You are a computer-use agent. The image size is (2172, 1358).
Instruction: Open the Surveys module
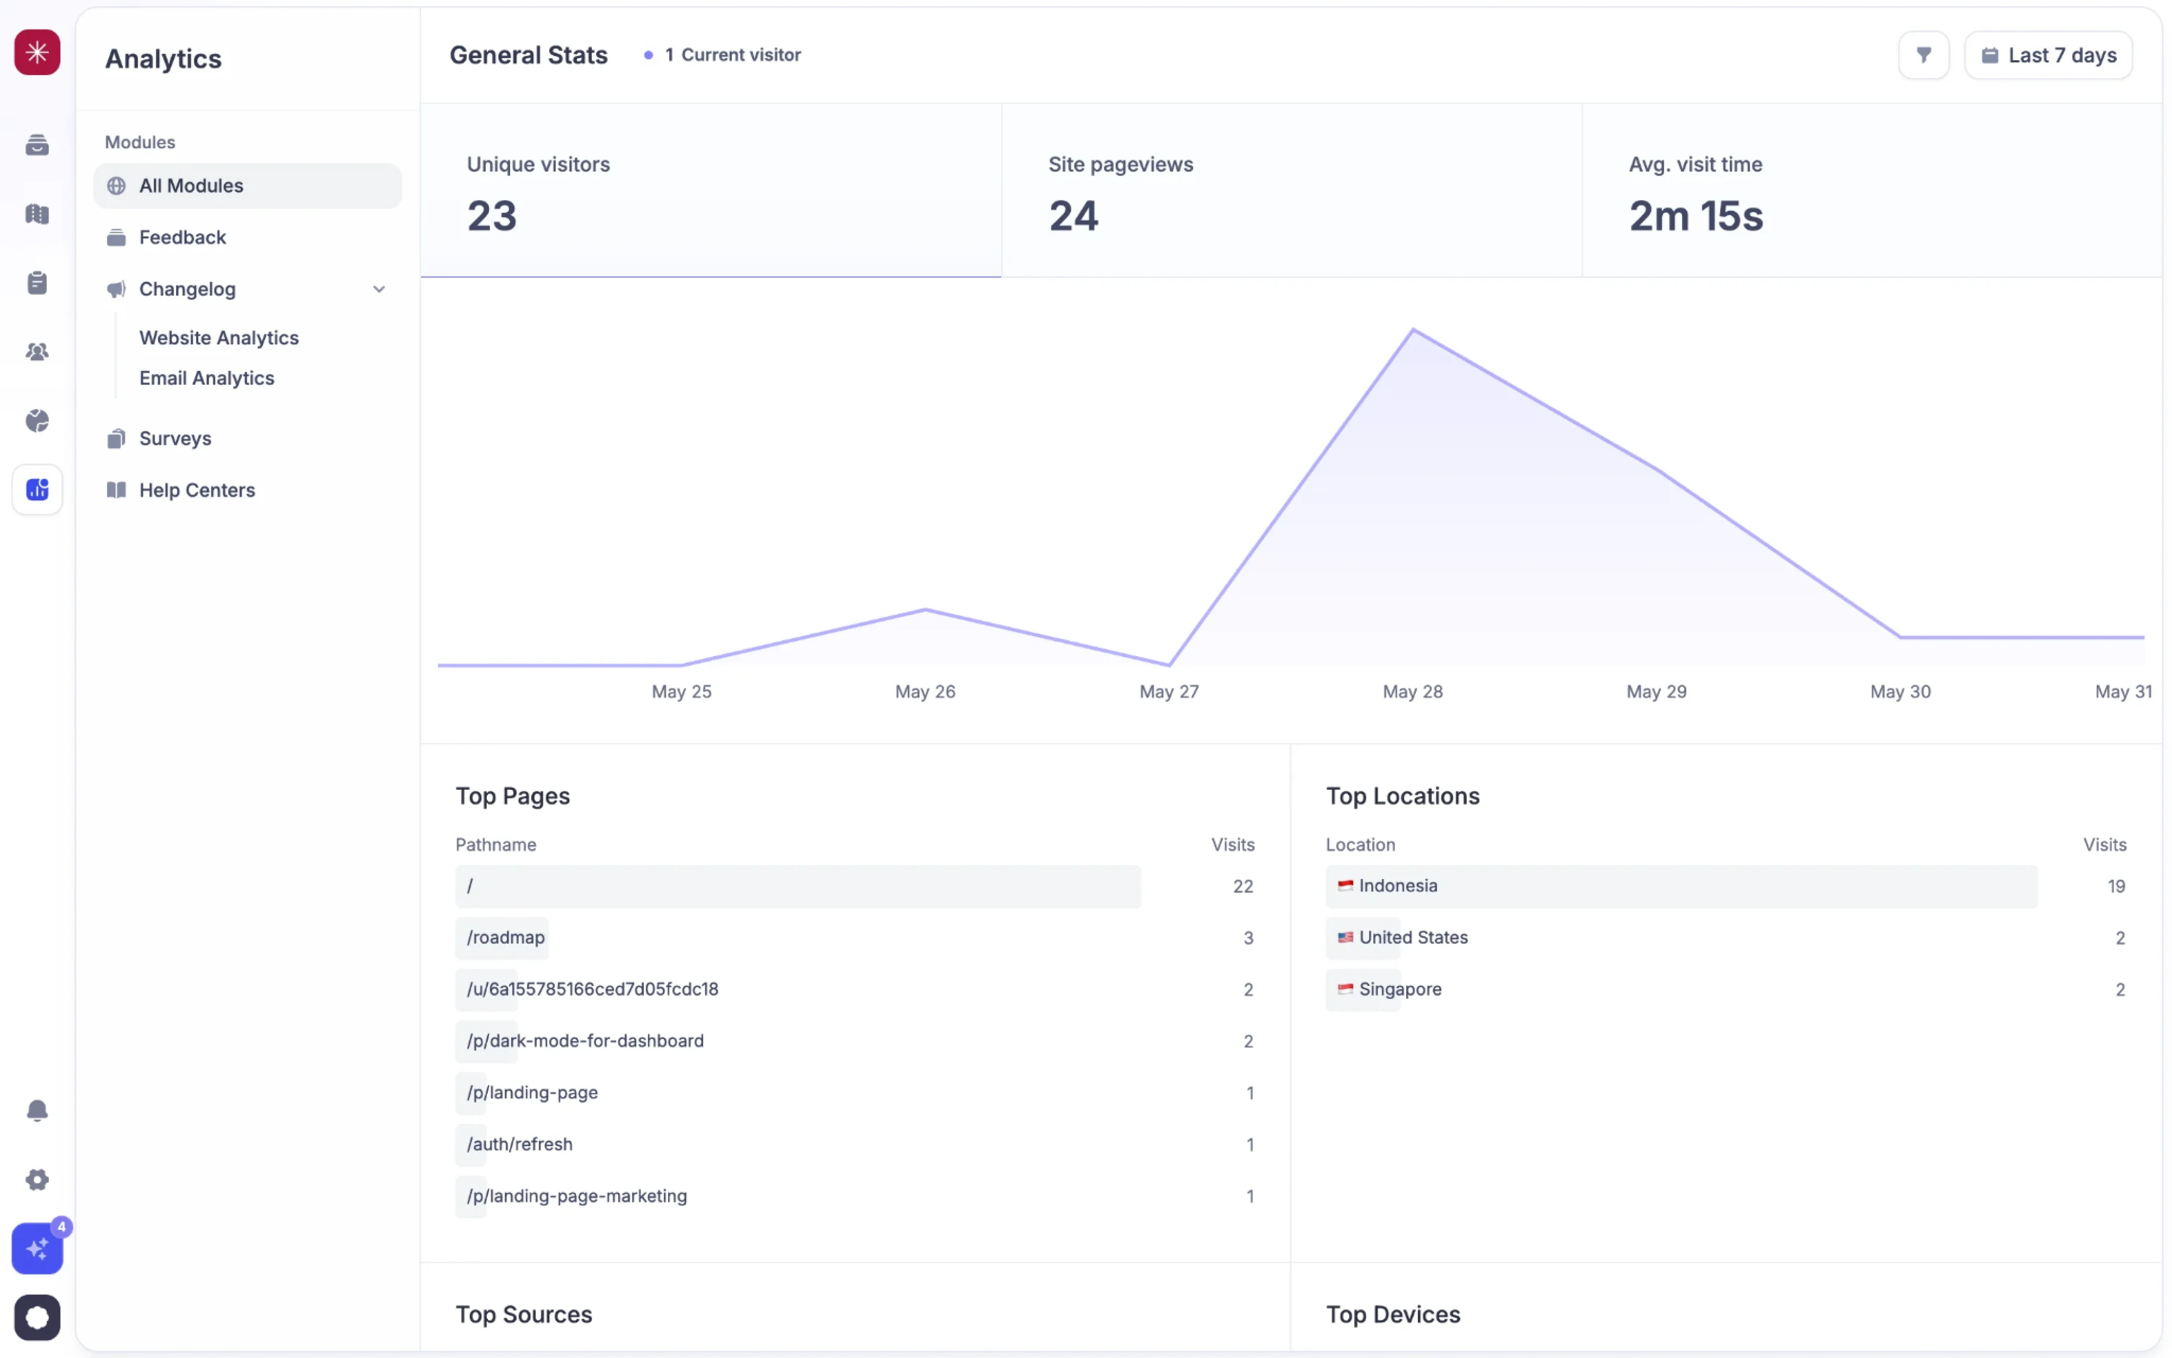(247, 438)
